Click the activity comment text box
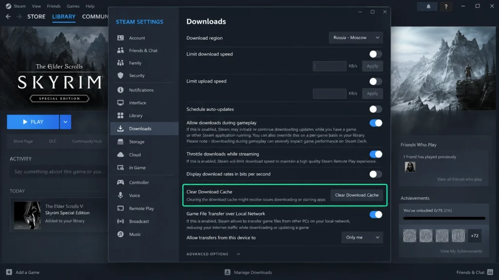Viewport: 499px width, 280px height. [59, 172]
